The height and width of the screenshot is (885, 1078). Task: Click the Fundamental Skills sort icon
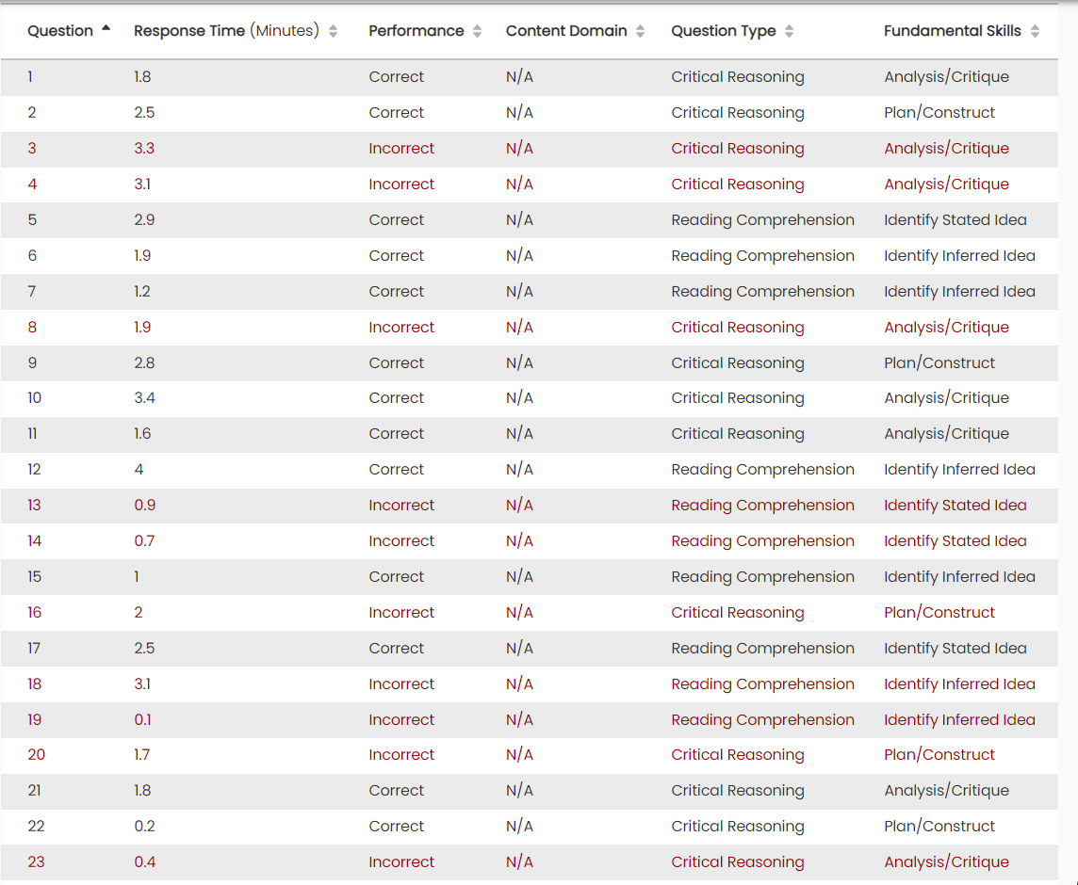tap(1035, 31)
